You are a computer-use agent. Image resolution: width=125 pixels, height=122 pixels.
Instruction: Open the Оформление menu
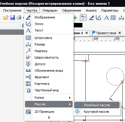coord(71,10)
